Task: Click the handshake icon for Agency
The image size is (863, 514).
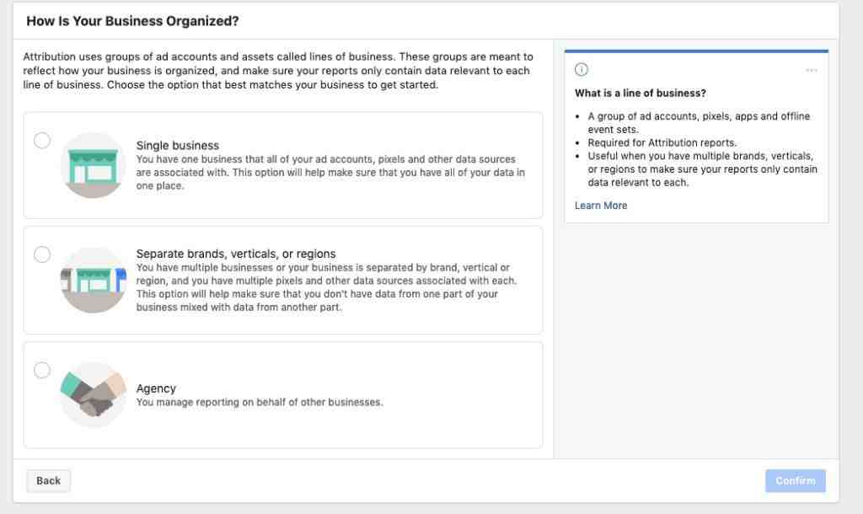Action: pyautogui.click(x=93, y=394)
